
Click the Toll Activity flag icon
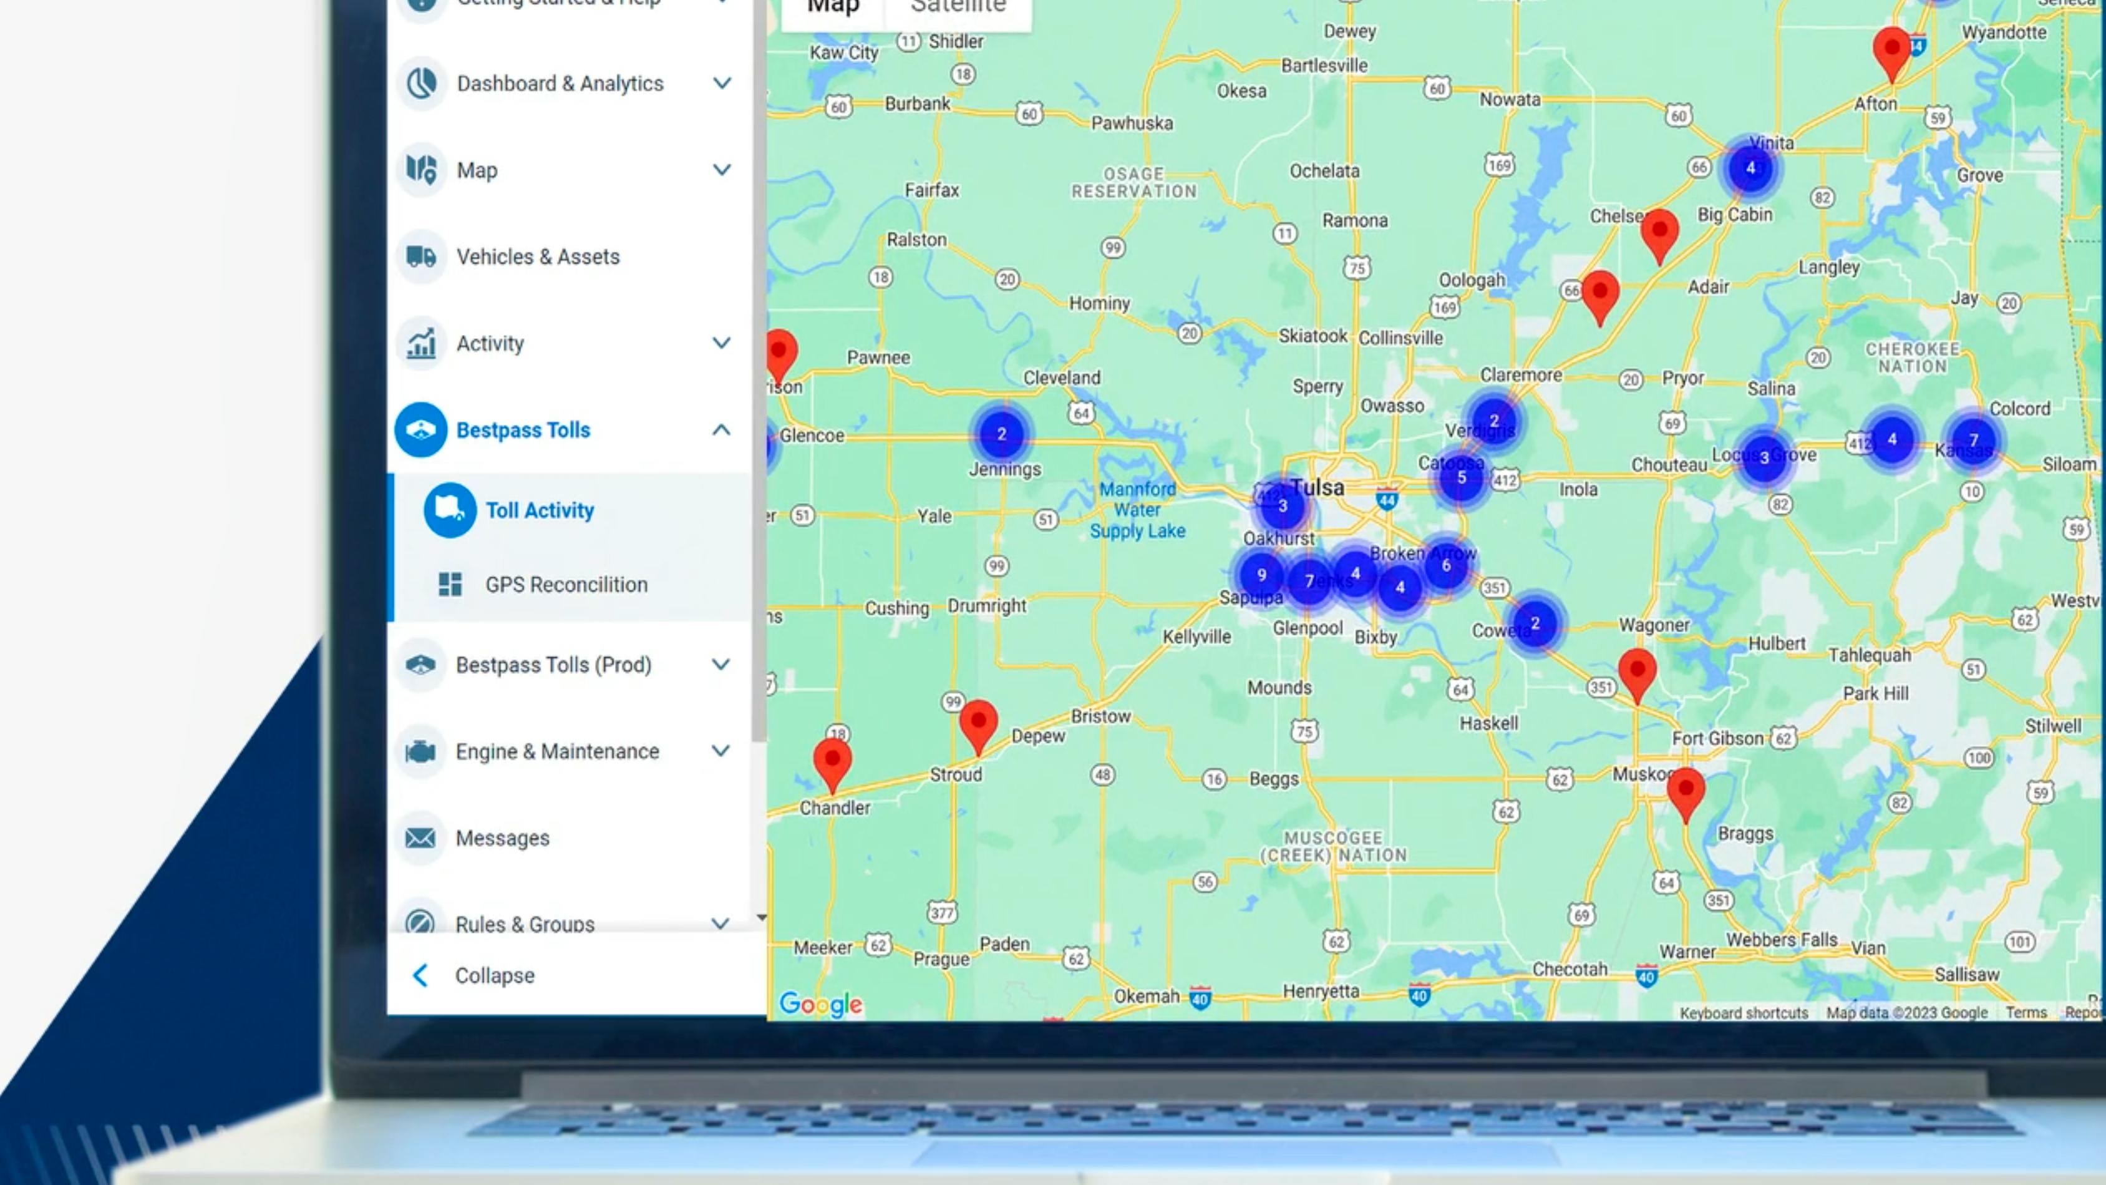click(449, 509)
